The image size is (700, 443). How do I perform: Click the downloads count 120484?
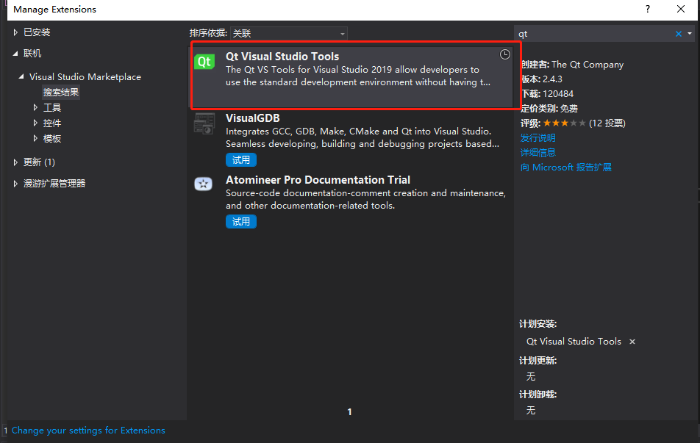(558, 94)
